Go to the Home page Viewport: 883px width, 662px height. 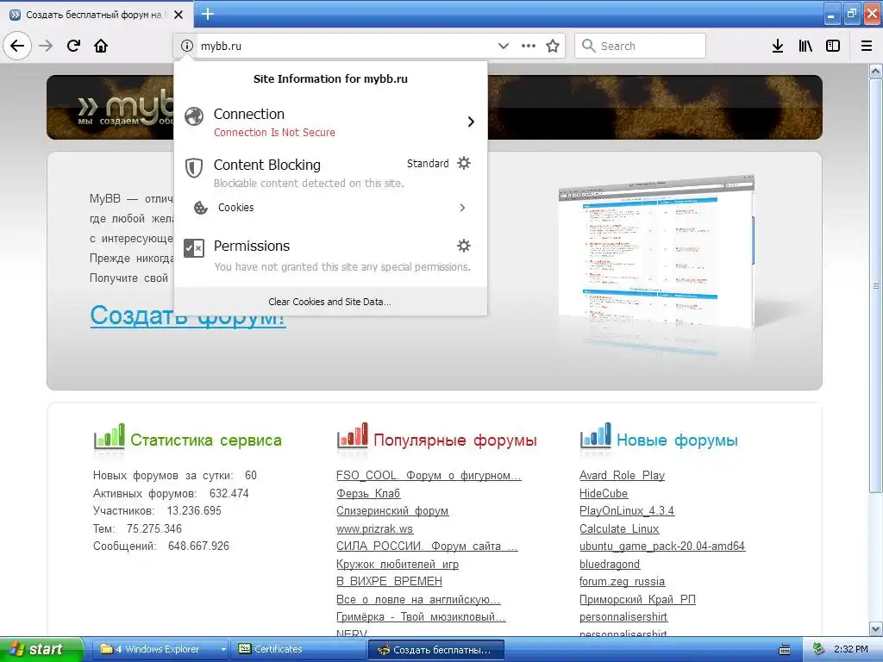click(101, 46)
